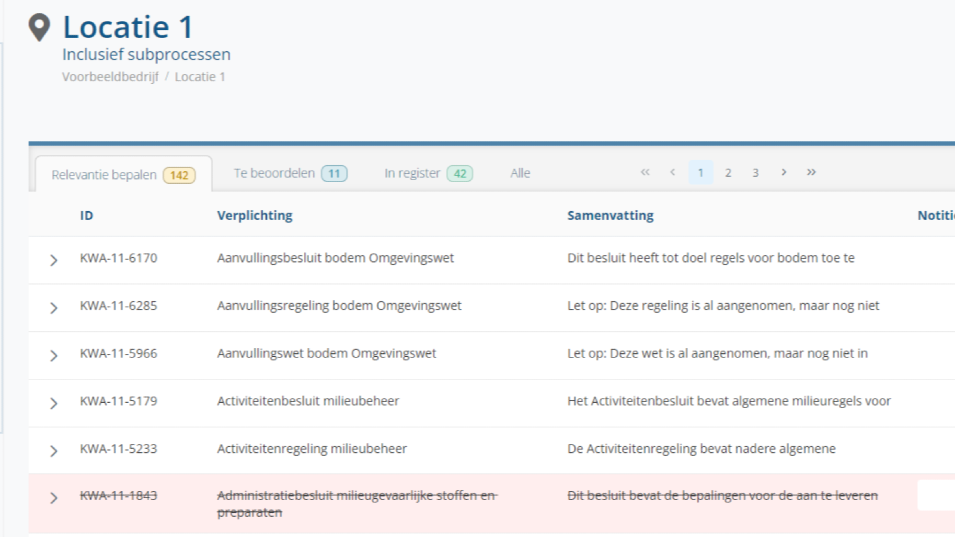The height and width of the screenshot is (537, 955).
Task: Select page 2 in pagination
Action: coord(728,172)
